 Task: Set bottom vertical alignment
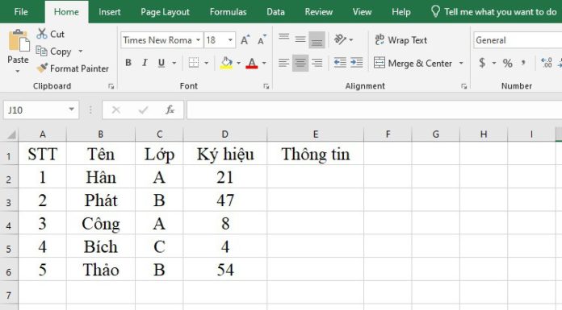point(317,39)
